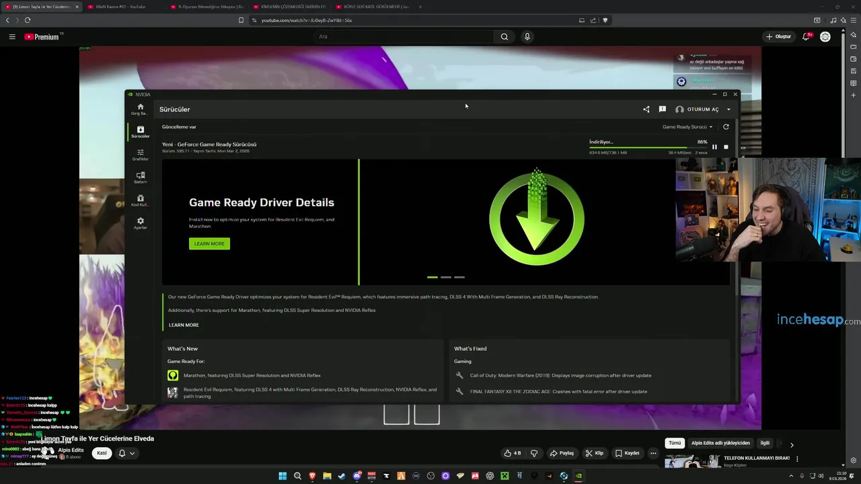Click the green download arrow graphic

click(x=537, y=217)
